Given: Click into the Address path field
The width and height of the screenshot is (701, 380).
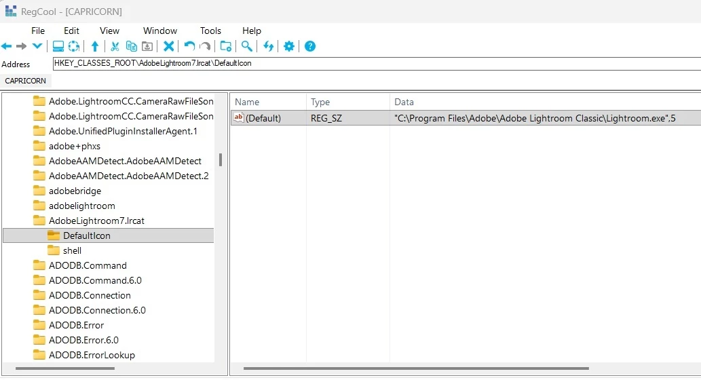Looking at the screenshot, I should click(377, 64).
